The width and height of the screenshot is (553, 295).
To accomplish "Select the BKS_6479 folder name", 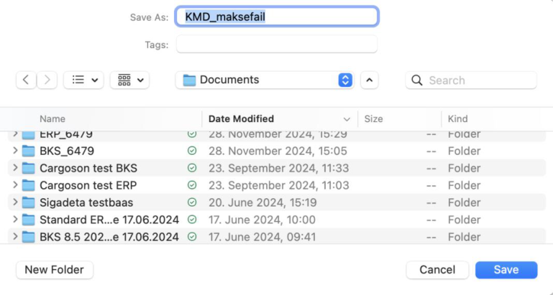I will coord(67,151).
